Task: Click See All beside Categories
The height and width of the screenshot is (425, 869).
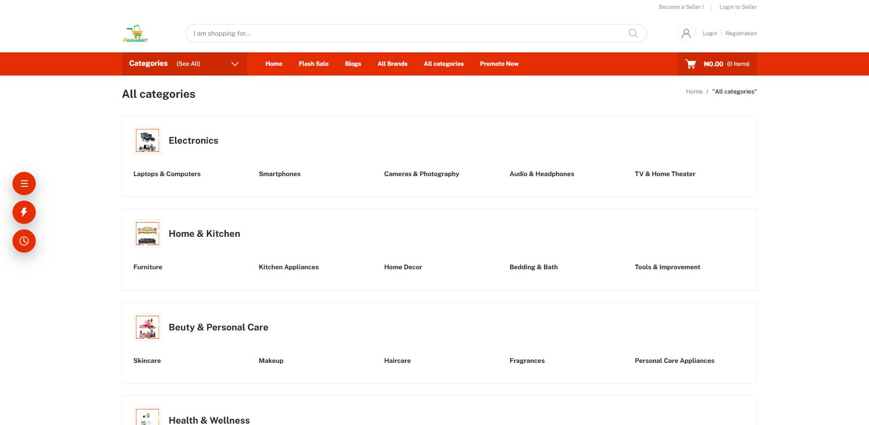Action: coord(188,64)
